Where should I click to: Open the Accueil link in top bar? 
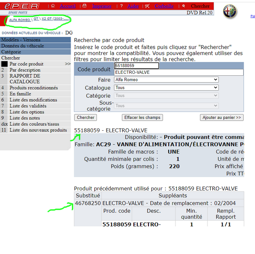[67, 6]
